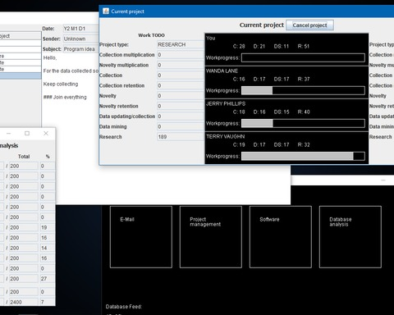
Task: Maximize the analysis window
Action: tap(27, 133)
